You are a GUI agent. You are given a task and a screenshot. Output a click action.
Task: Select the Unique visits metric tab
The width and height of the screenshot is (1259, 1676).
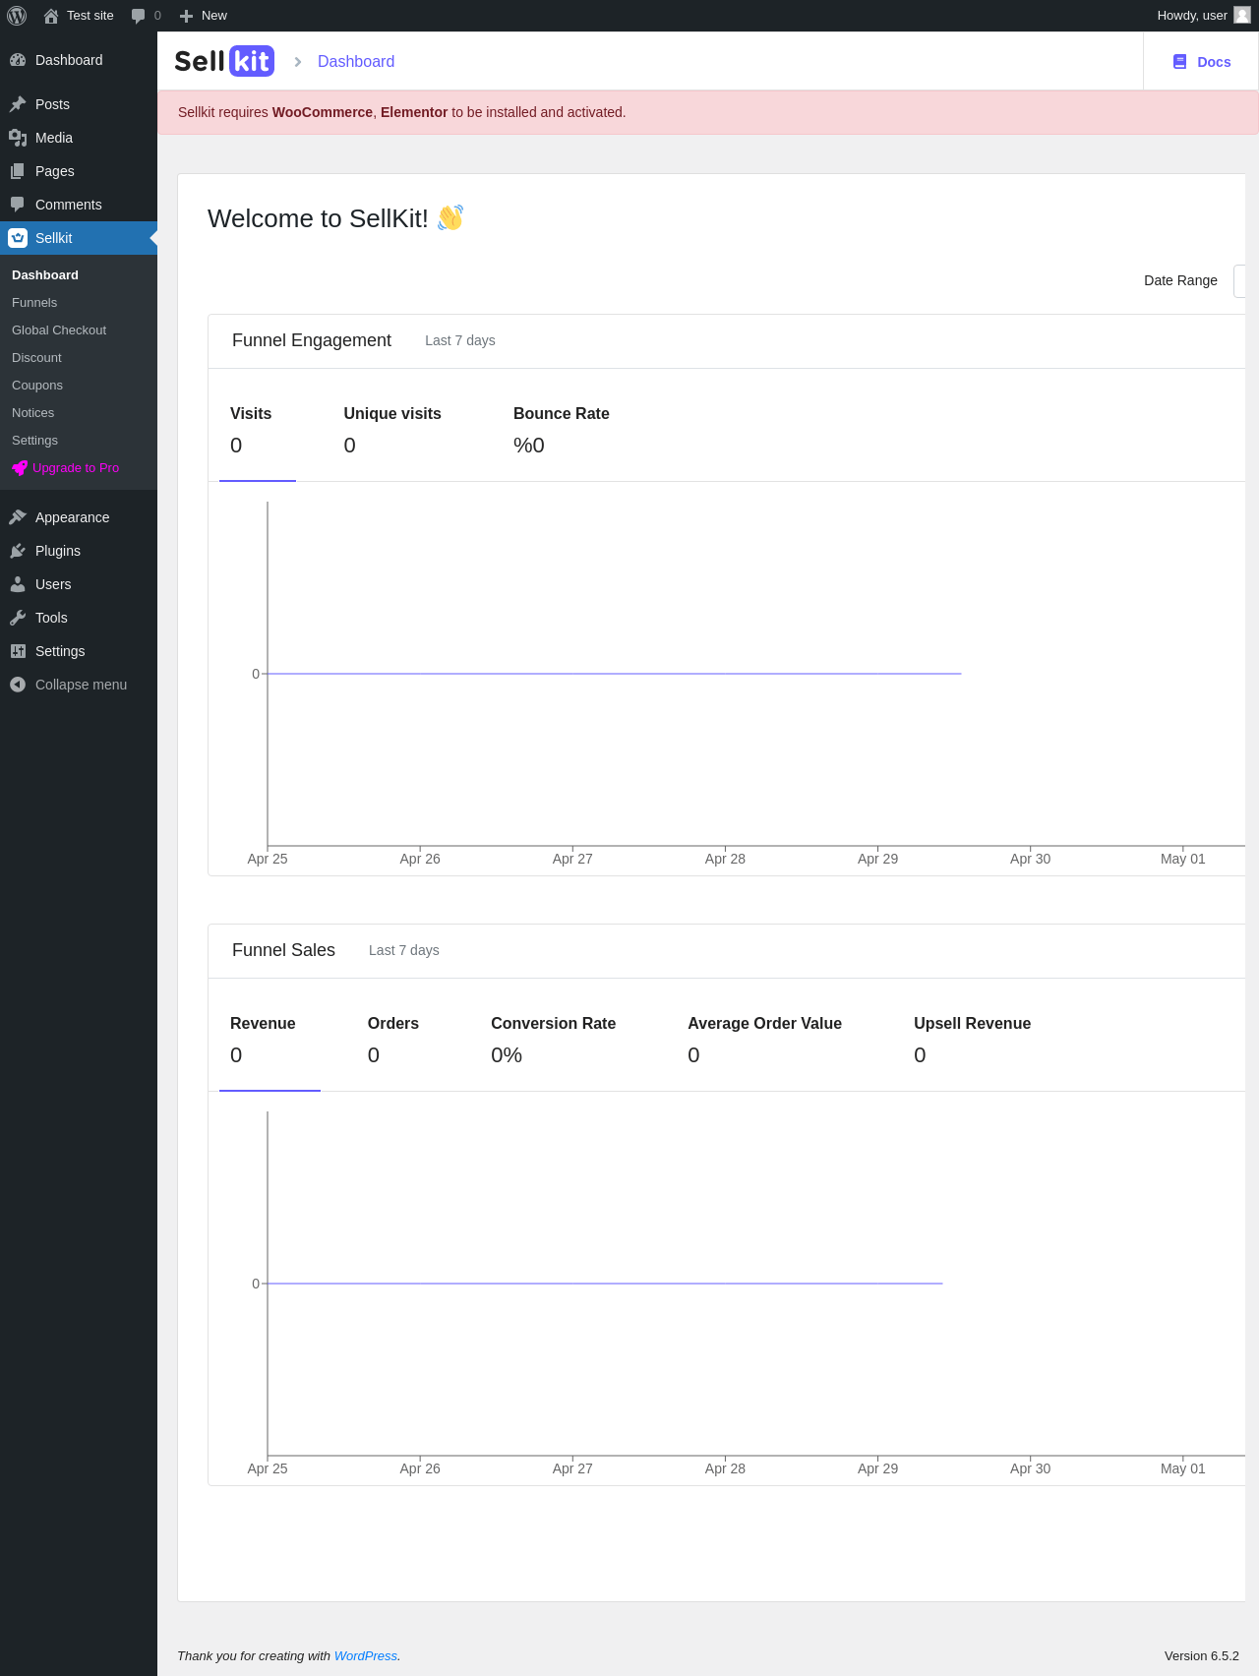point(392,429)
